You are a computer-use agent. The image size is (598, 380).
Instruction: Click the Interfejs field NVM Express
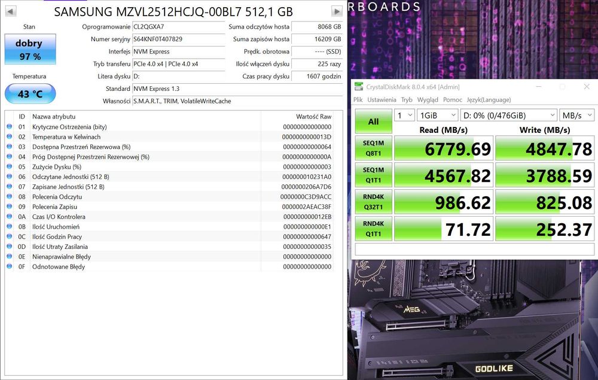(x=178, y=51)
